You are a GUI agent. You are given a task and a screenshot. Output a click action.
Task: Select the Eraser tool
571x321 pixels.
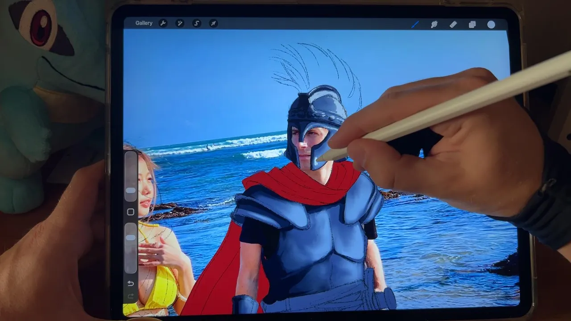coord(453,25)
